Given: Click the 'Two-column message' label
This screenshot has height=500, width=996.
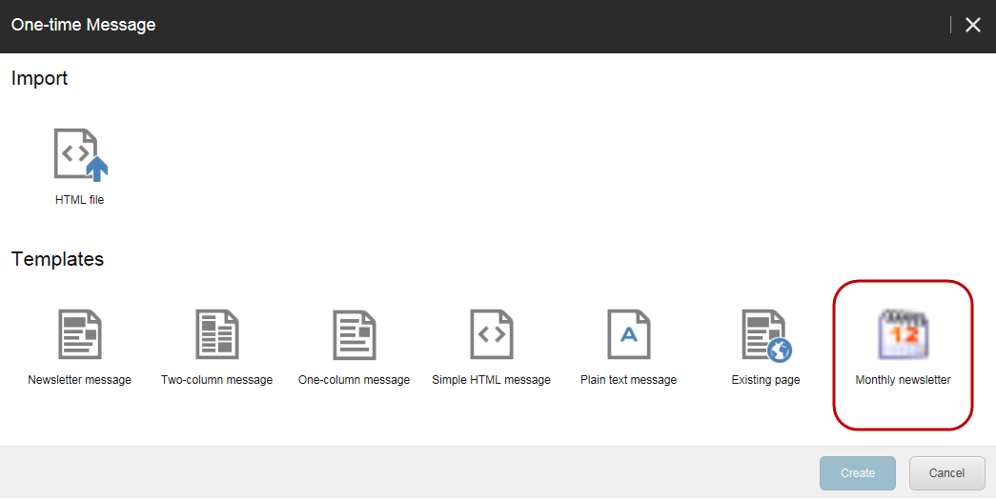Looking at the screenshot, I should [x=216, y=380].
